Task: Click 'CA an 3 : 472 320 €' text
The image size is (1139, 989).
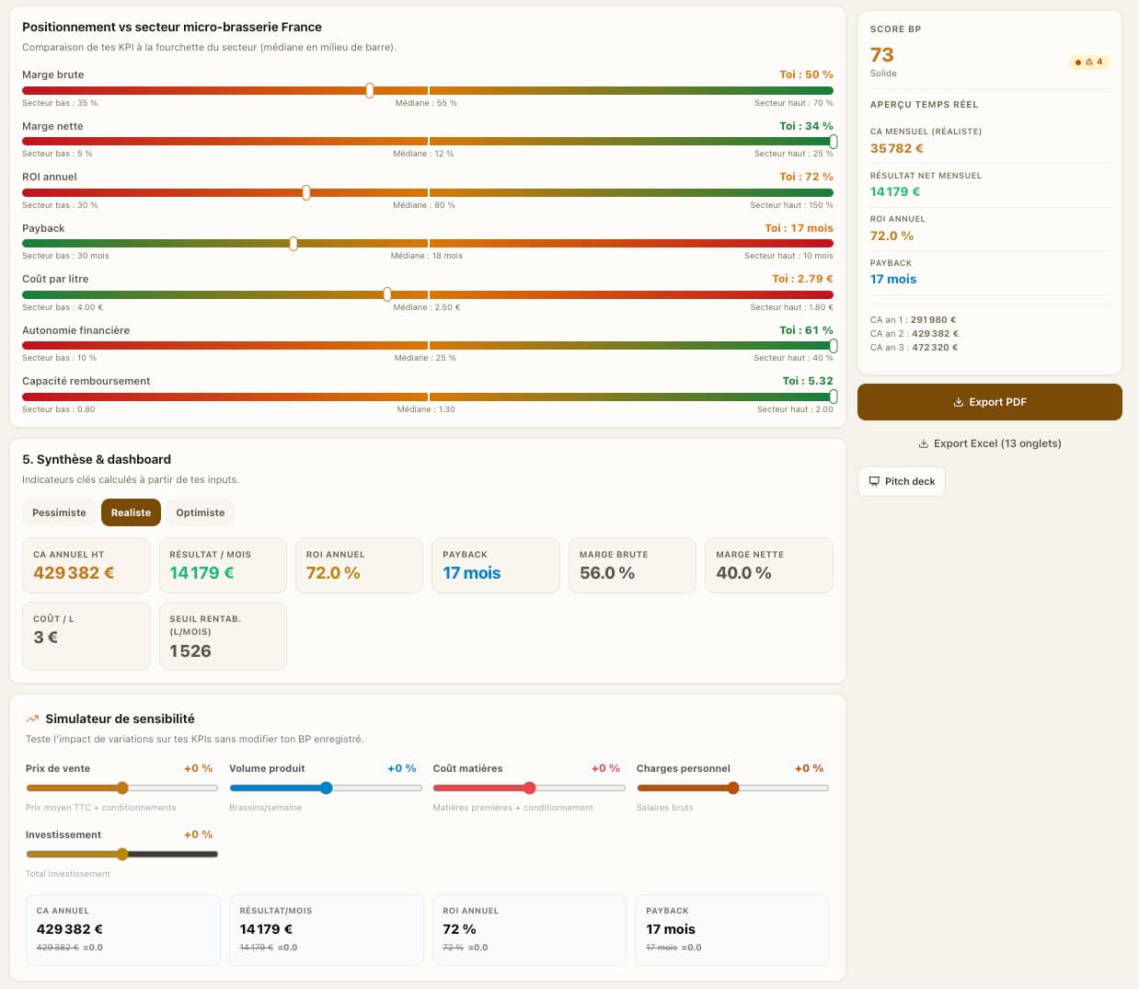Action: [914, 348]
